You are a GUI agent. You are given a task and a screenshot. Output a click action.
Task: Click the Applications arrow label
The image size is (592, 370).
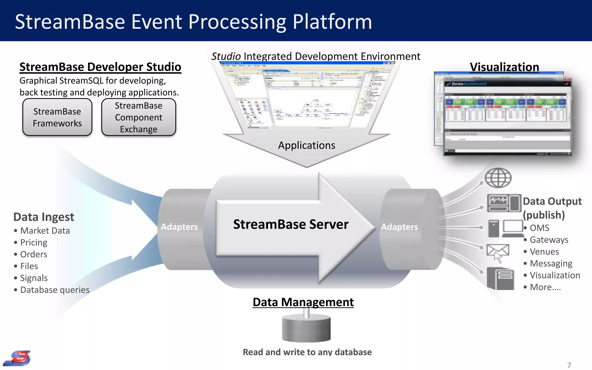click(307, 145)
